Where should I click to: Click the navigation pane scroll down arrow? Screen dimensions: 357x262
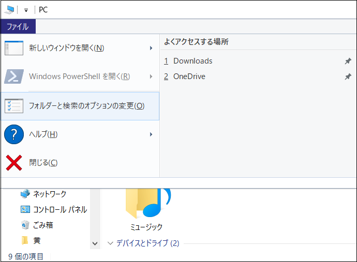(95, 243)
